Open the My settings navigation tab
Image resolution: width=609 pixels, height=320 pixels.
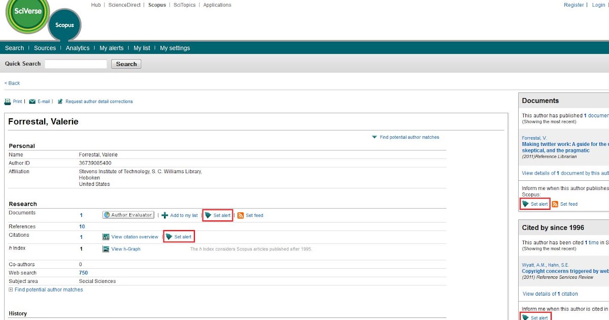175,48
